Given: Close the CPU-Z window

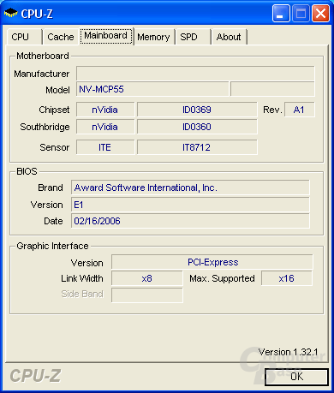Looking at the screenshot, I should click(x=320, y=14).
